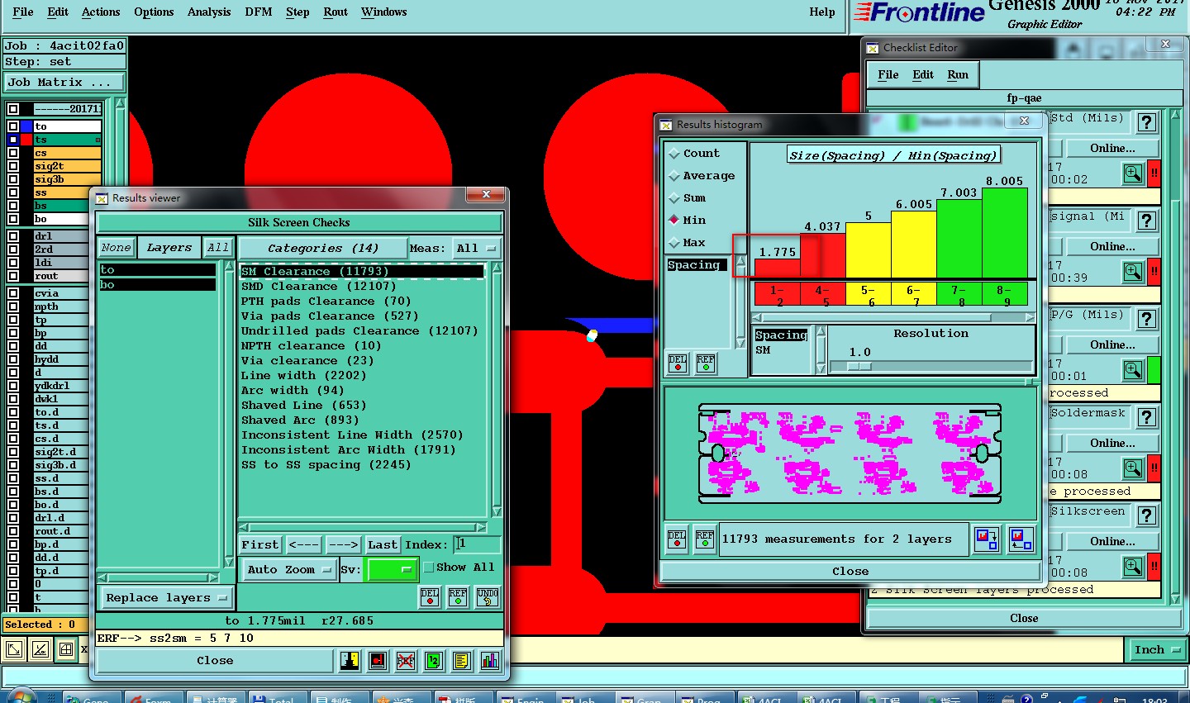Open the Replace layers dropdown
Viewport: 1190px width, 703px height.
(165, 598)
